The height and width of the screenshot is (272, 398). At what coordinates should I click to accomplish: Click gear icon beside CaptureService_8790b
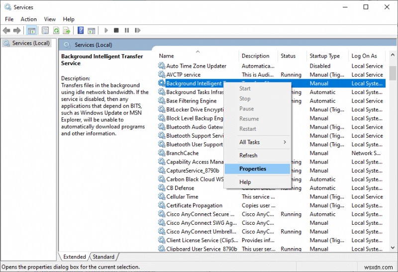162,170
